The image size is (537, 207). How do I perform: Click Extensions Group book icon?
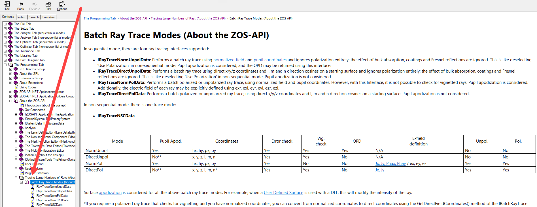[x=16, y=78]
